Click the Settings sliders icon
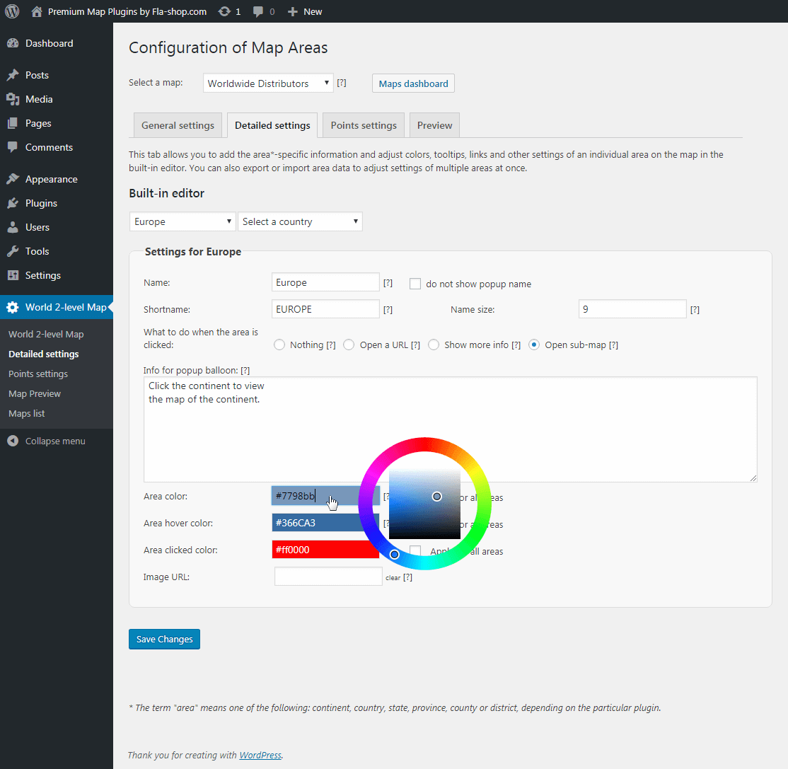This screenshot has width=788, height=769. [x=13, y=275]
